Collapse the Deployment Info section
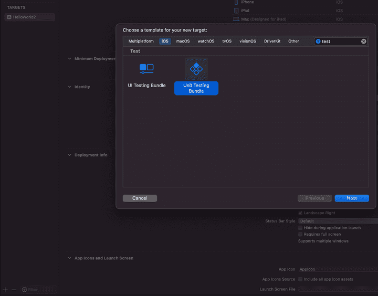The image size is (378, 296). pyautogui.click(x=70, y=155)
